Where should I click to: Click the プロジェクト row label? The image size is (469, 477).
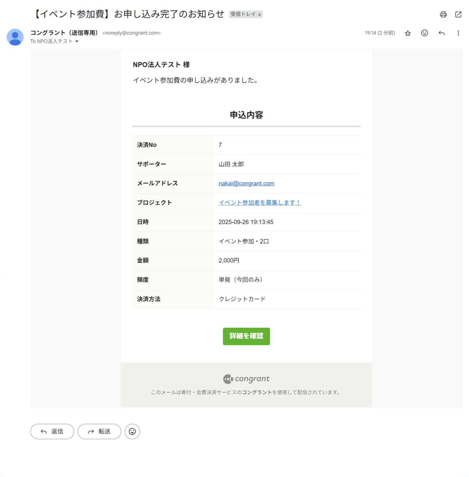point(154,203)
